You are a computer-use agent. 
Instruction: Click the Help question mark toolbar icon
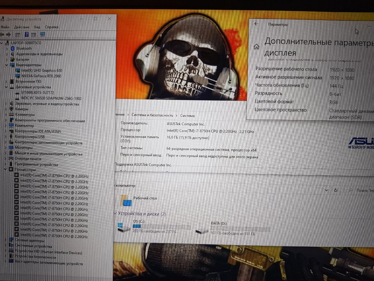click(26, 34)
